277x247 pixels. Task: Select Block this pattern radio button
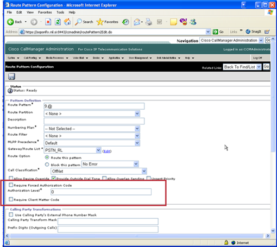click(47, 164)
